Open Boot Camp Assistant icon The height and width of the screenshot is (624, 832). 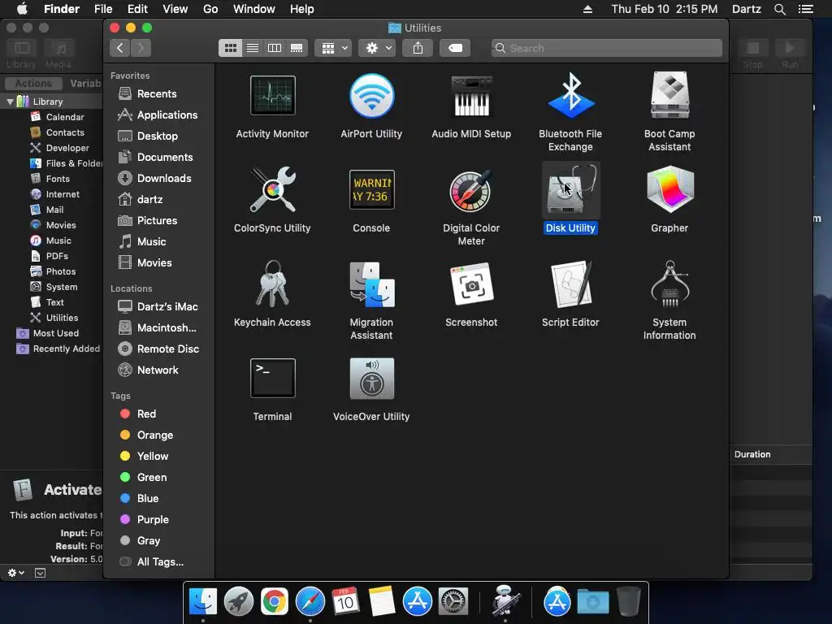(x=669, y=96)
